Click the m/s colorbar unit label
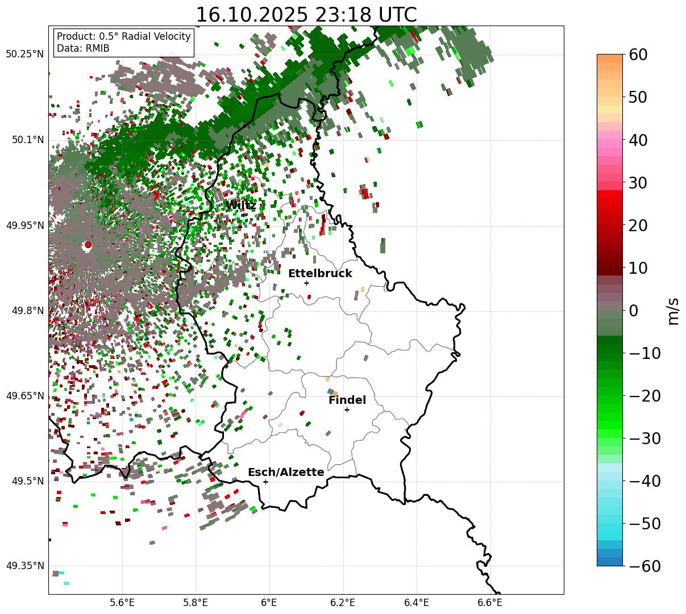This screenshot has width=686, height=614. point(673,310)
